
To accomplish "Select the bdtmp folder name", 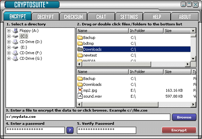I will 88,43.
